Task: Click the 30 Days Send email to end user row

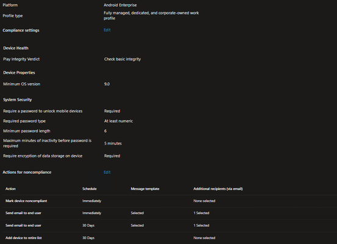Action: [x=170, y=226]
